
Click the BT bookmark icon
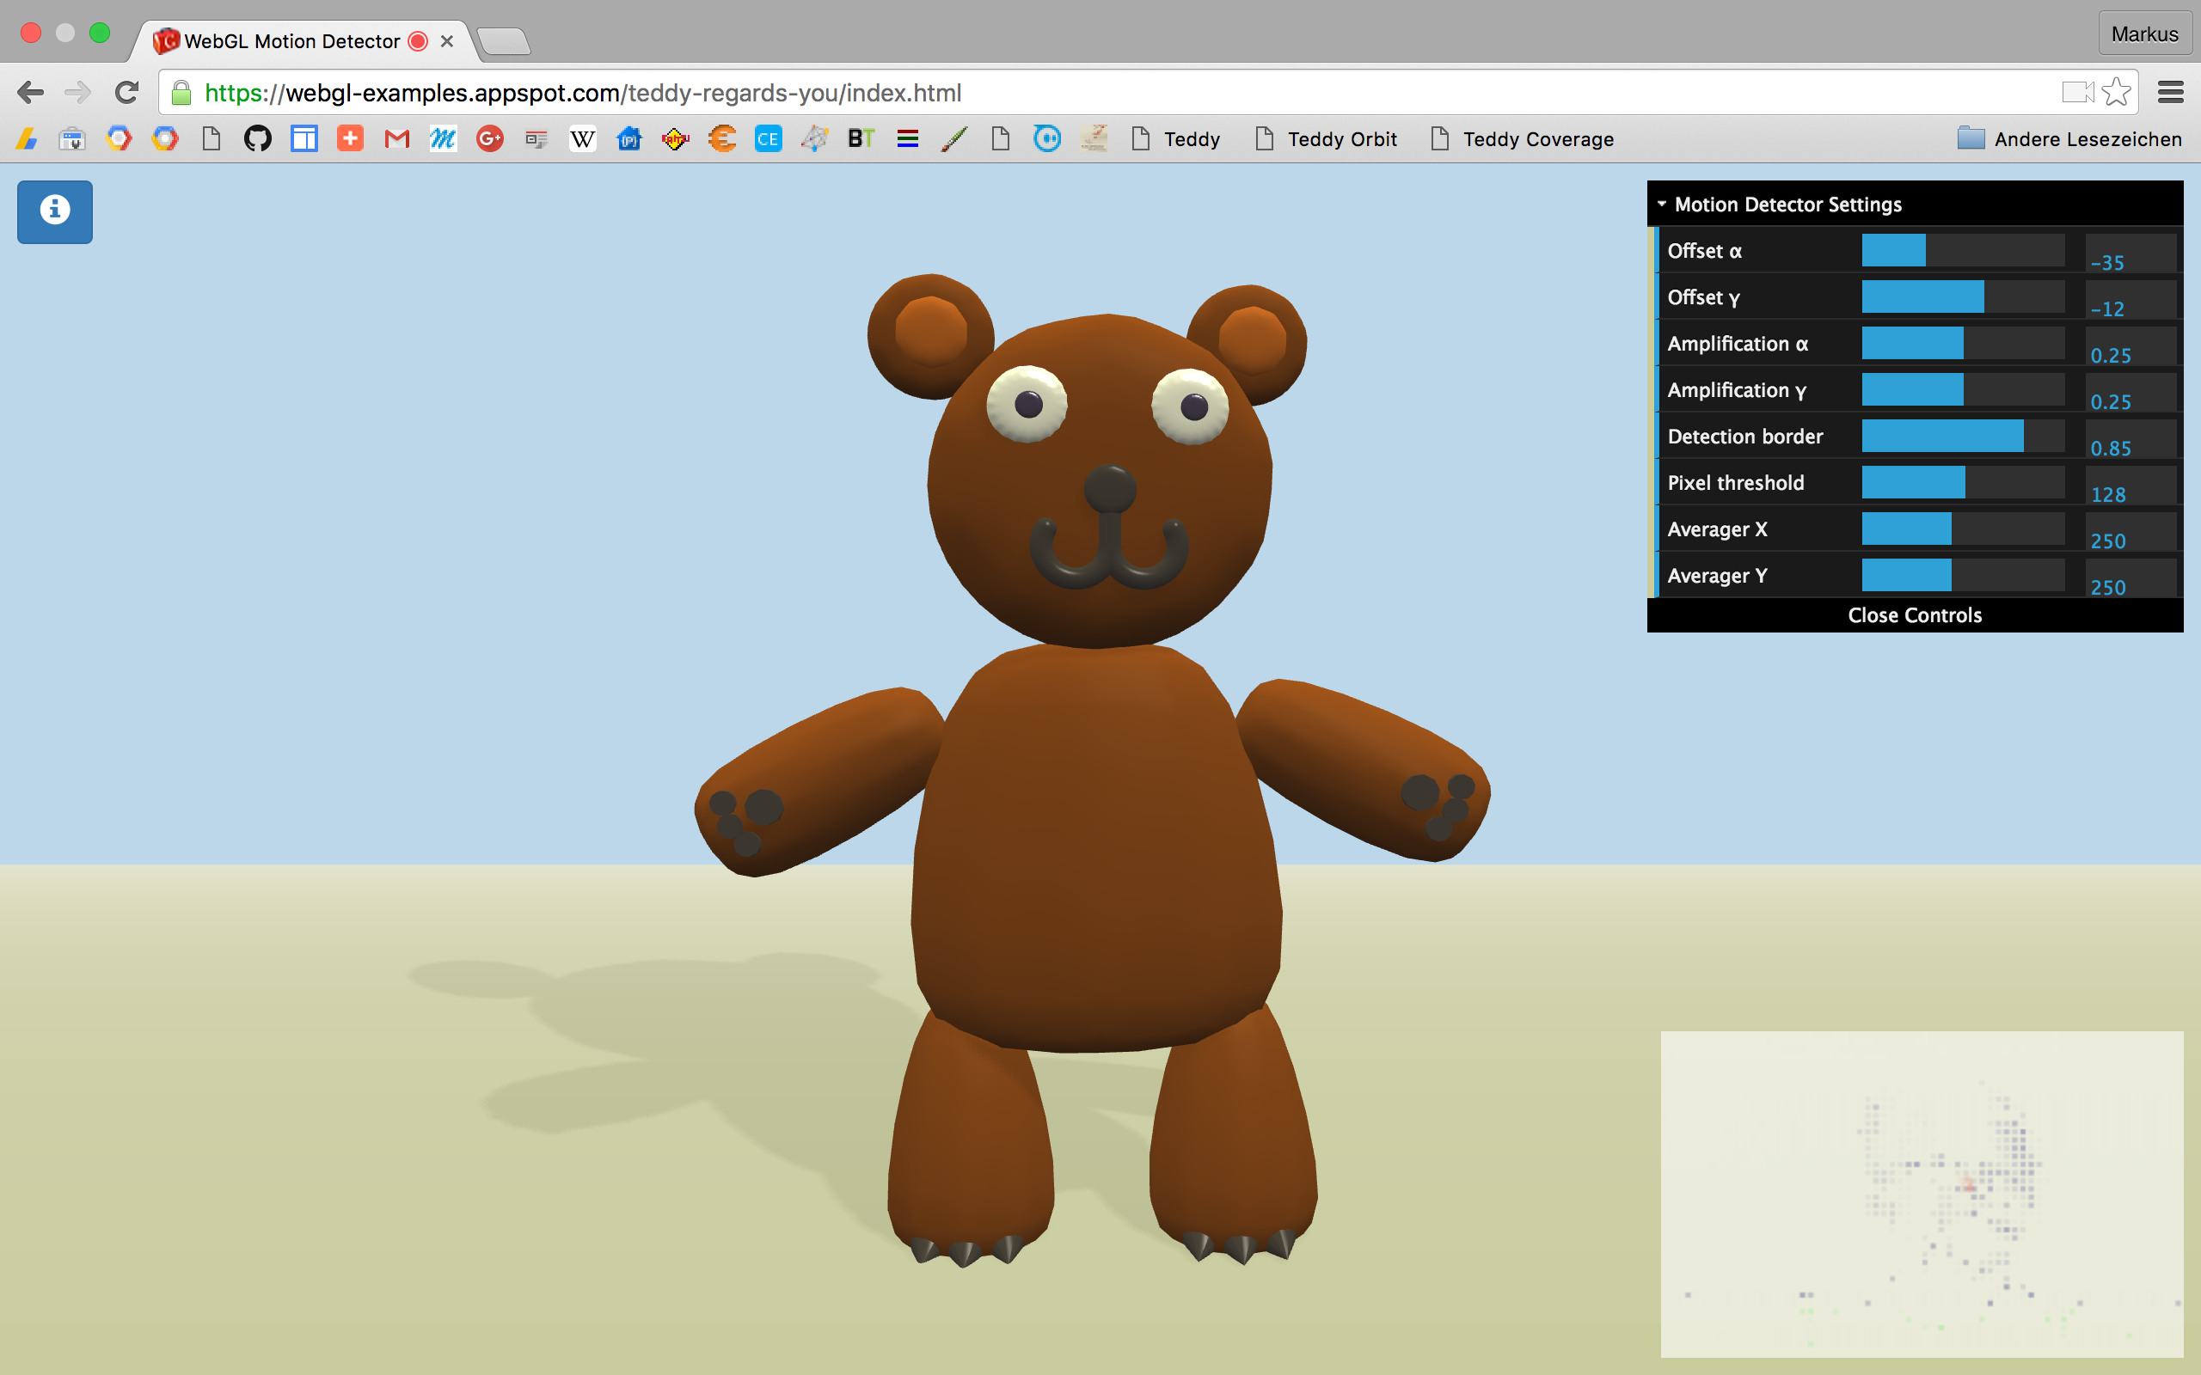coord(861,139)
